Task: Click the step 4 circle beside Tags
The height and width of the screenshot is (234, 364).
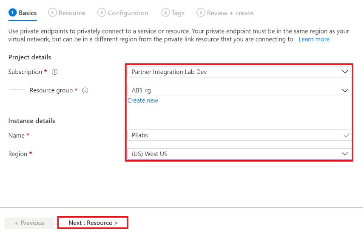Action: pyautogui.click(x=165, y=13)
